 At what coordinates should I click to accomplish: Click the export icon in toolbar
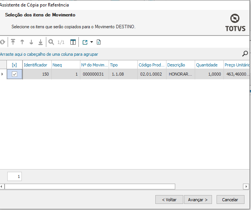click(x=85, y=42)
